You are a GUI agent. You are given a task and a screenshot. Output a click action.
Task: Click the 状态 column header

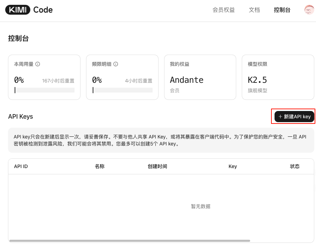coord(295,166)
